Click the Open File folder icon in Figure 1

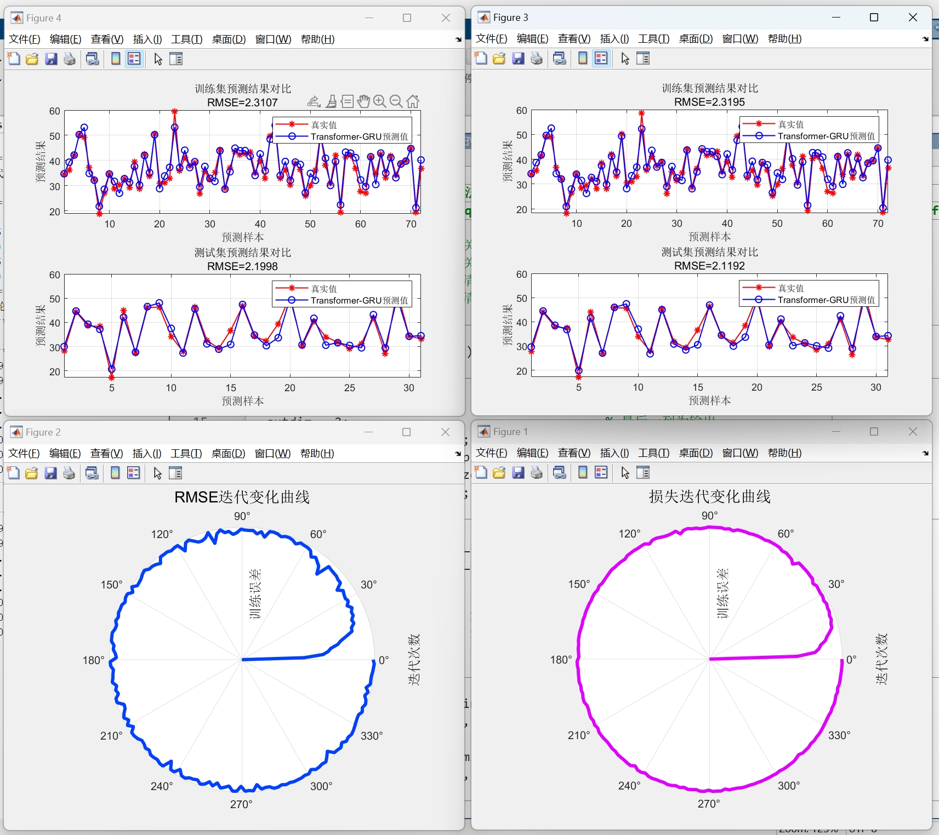(x=499, y=472)
